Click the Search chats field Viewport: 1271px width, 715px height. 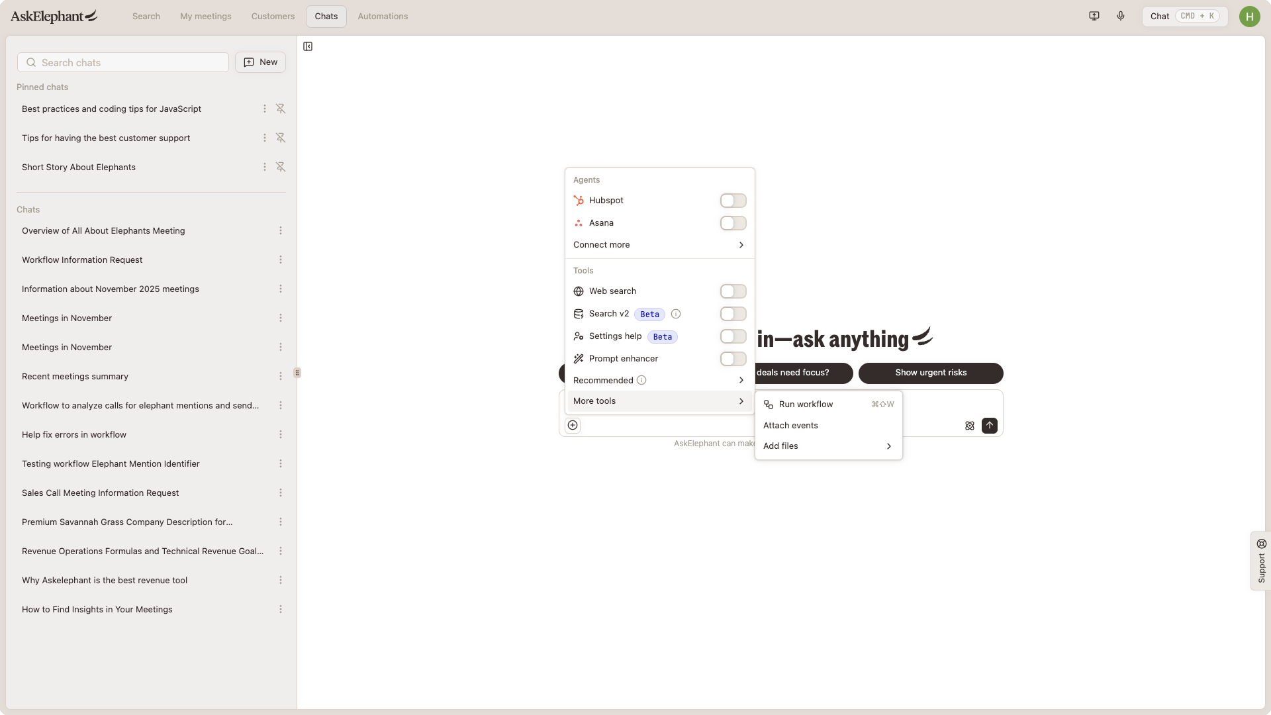tap(123, 62)
